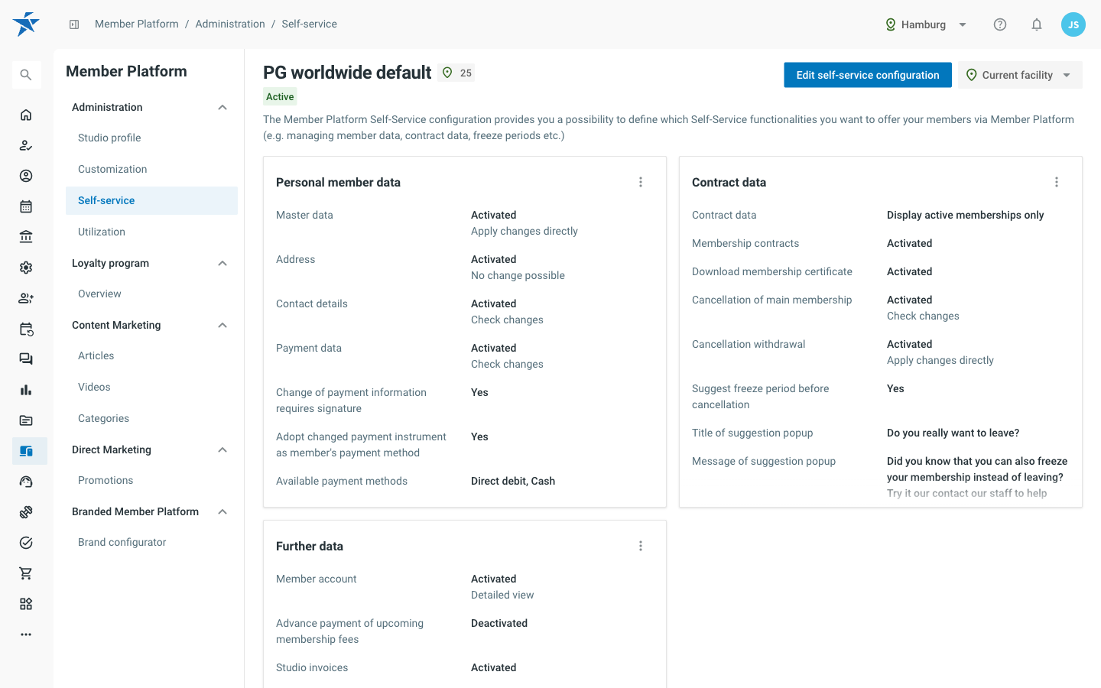Open the Hamburg location dropdown

[x=926, y=24]
